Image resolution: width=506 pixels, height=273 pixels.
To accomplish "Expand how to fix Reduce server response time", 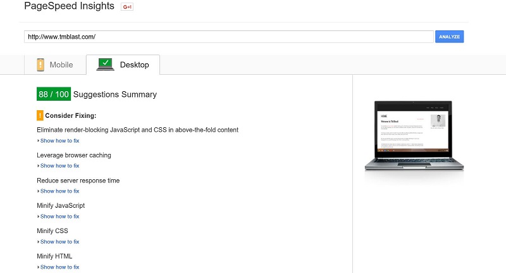I will click(58, 191).
